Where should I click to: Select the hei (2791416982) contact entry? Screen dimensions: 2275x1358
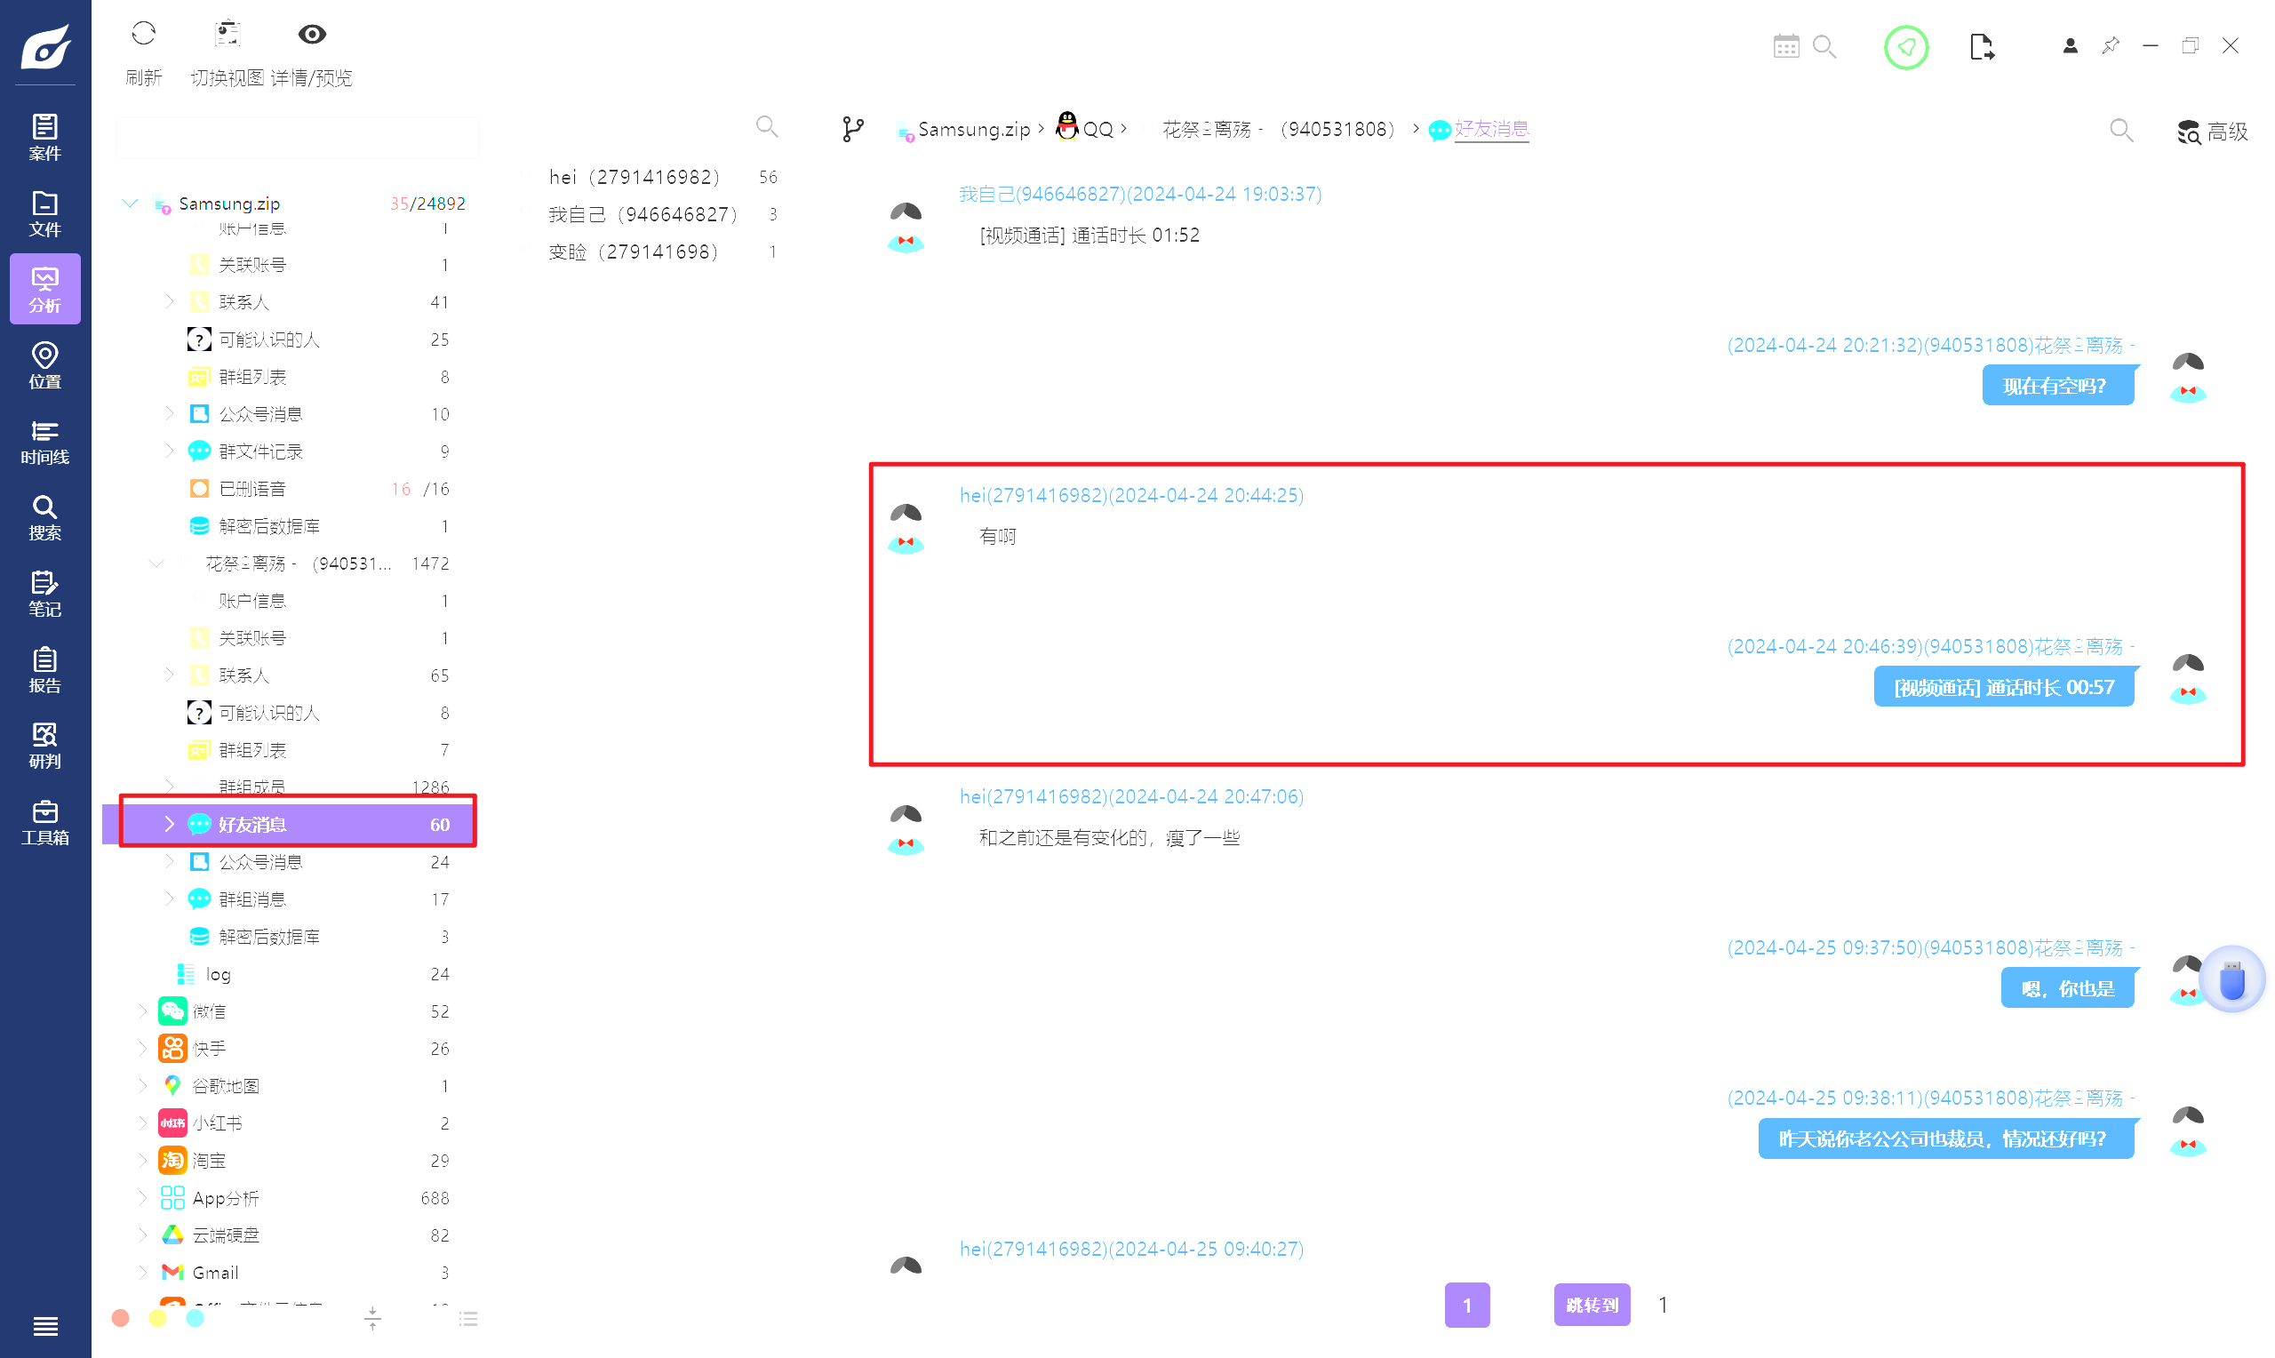[634, 177]
